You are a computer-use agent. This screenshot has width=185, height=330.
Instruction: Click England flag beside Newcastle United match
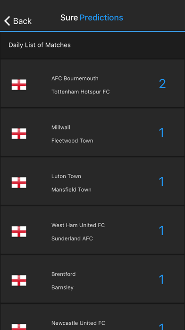coord(19,327)
